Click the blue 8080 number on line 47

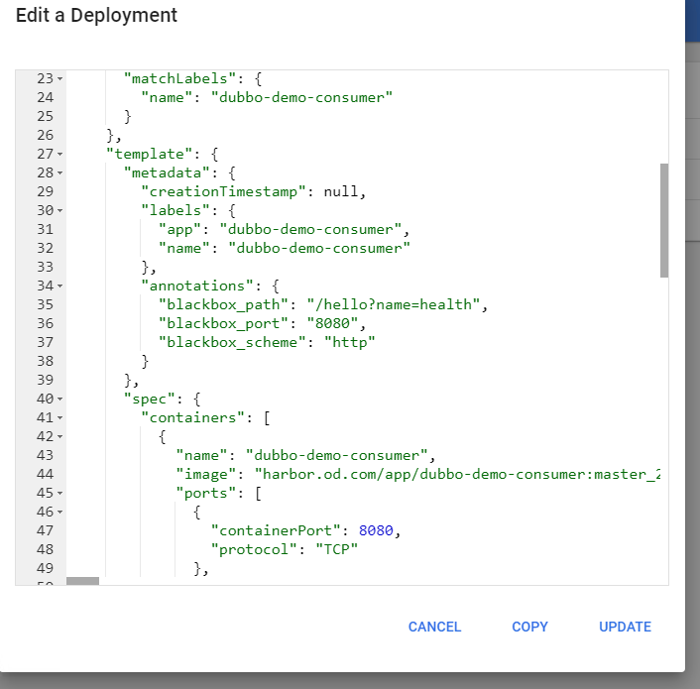[x=376, y=531]
